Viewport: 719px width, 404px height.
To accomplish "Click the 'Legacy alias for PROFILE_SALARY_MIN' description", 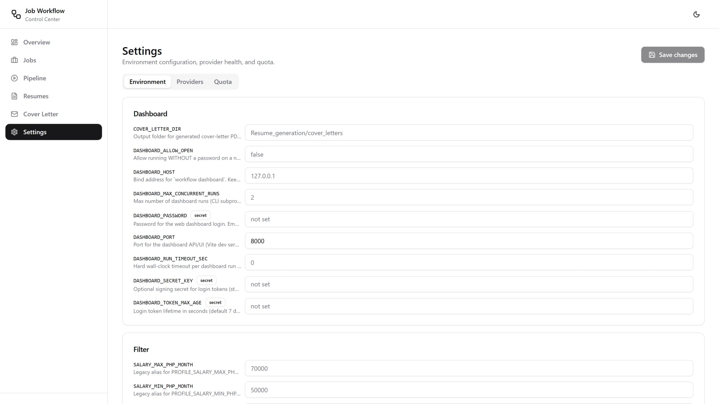I will [187, 394].
